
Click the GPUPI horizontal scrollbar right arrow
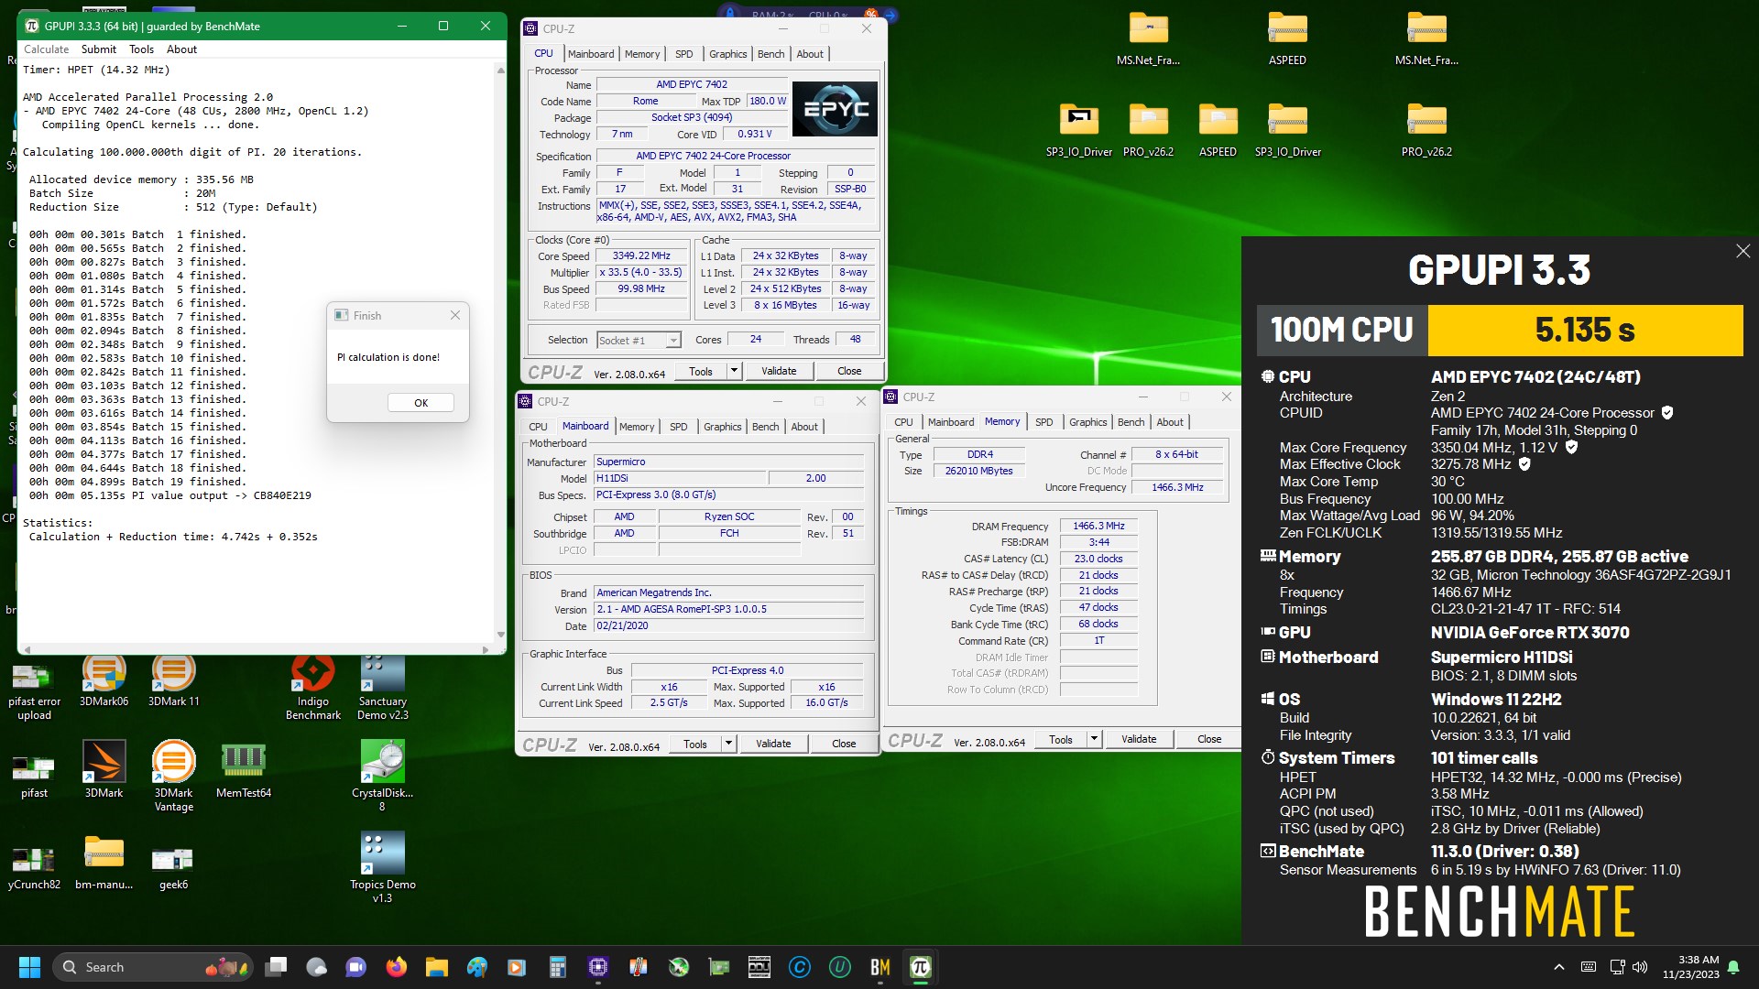[486, 649]
